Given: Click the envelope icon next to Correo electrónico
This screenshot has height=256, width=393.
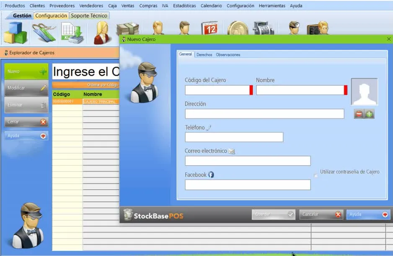Looking at the screenshot, I should point(232,151).
